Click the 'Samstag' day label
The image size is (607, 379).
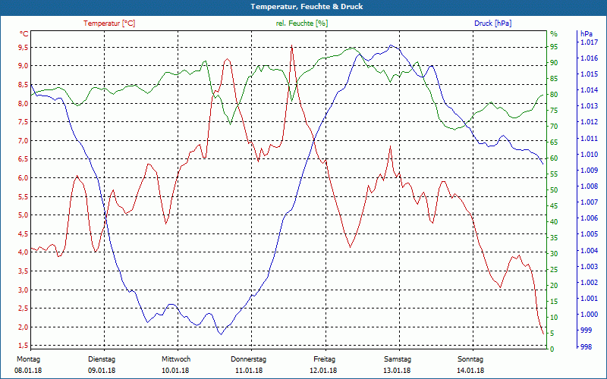(x=398, y=359)
